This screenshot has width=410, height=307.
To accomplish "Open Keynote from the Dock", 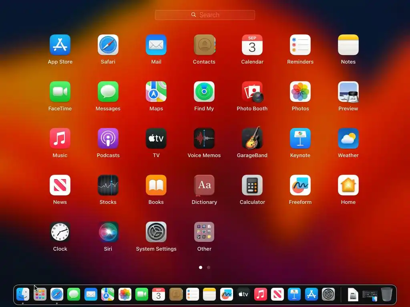I will 294,294.
